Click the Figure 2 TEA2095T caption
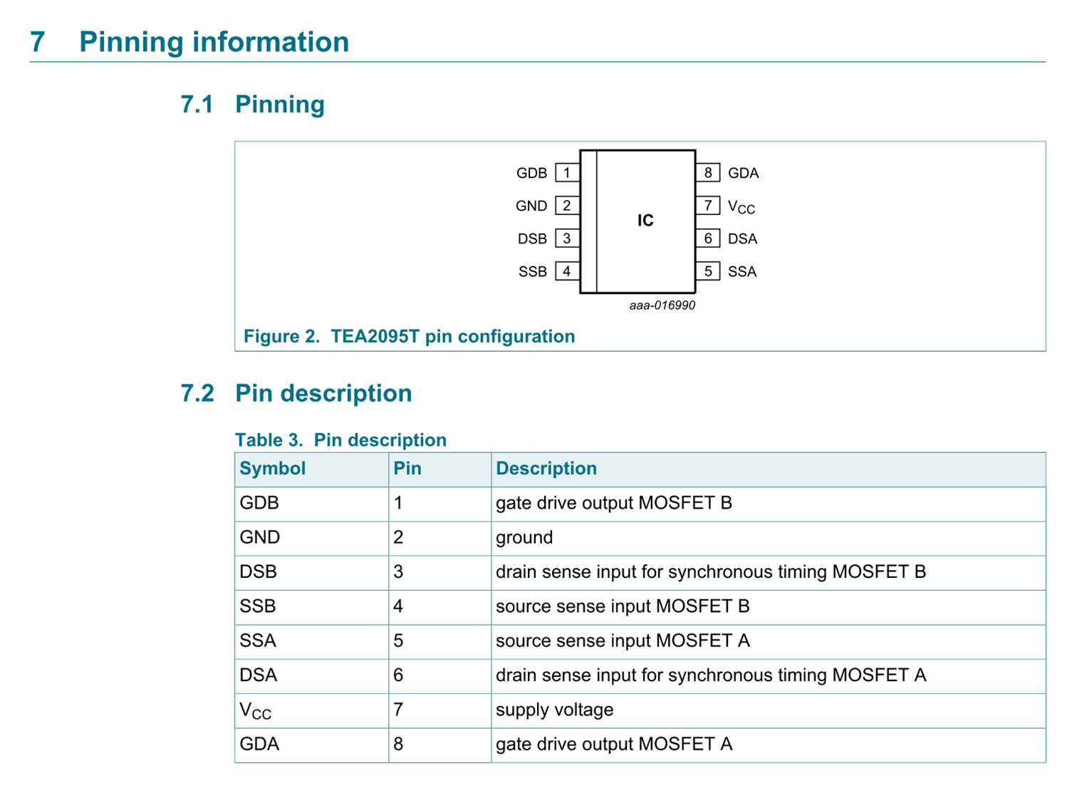The height and width of the screenshot is (795, 1082). pyautogui.click(x=409, y=336)
